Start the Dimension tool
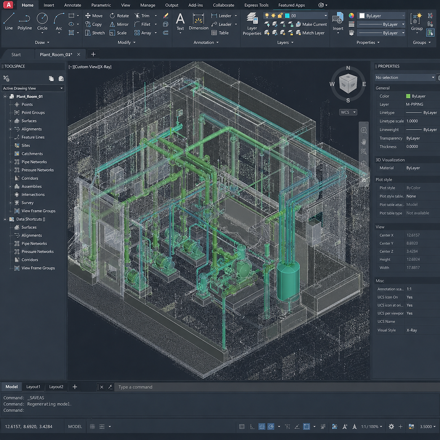Viewport: 440px width, 440px height. click(x=198, y=22)
